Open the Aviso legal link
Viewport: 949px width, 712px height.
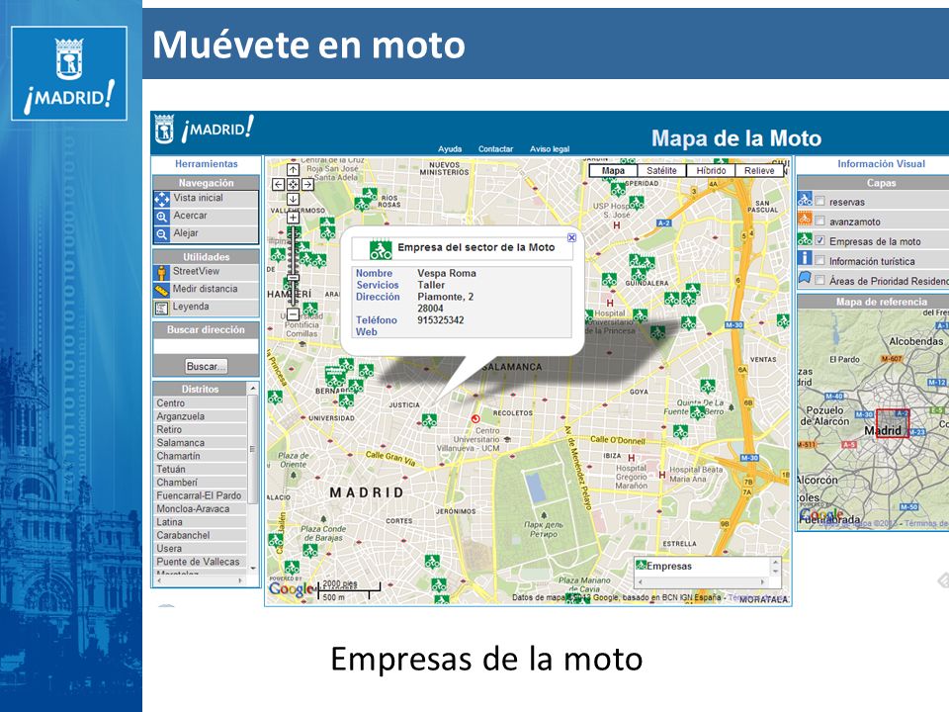(550, 149)
